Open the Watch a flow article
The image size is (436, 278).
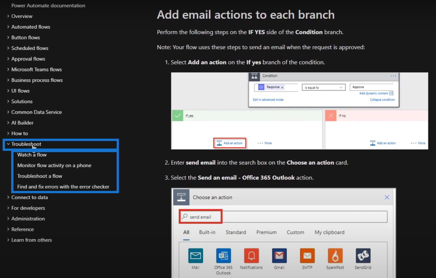point(32,155)
